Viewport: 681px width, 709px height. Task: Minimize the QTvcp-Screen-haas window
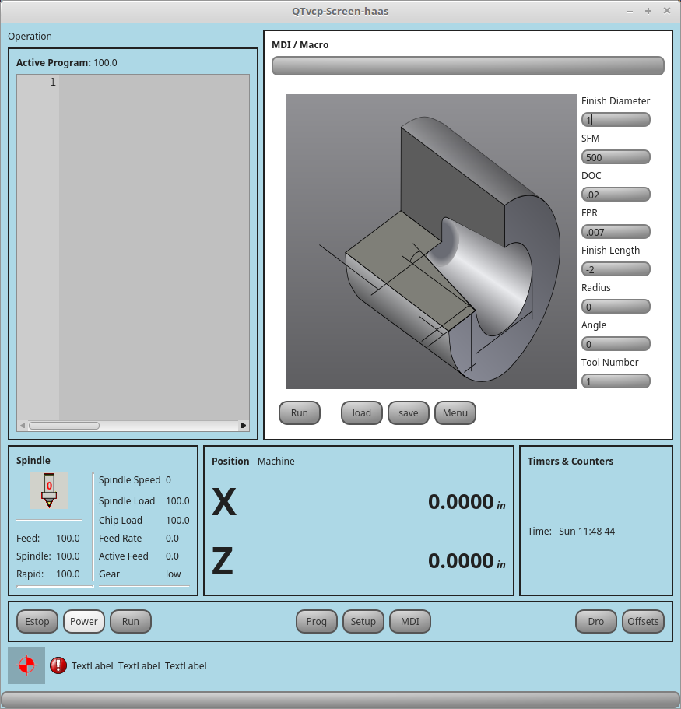(630, 11)
